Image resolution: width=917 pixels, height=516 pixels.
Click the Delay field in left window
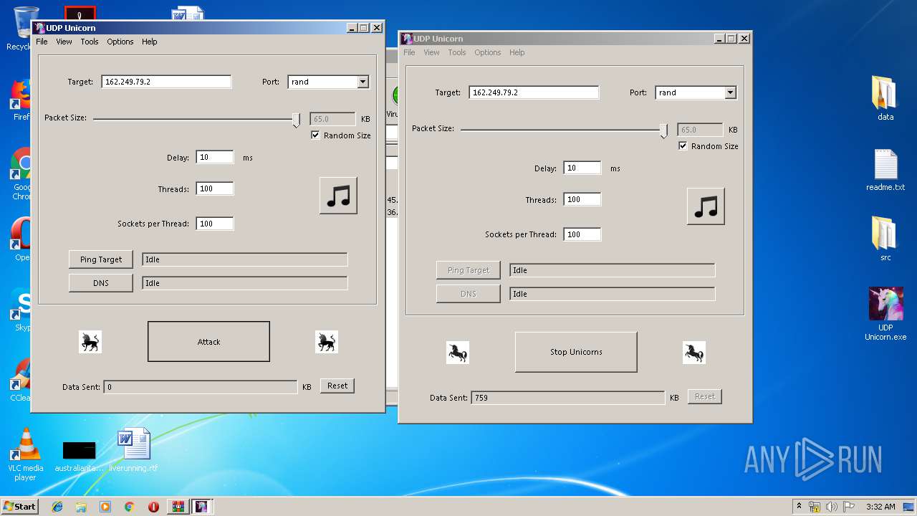coord(215,157)
